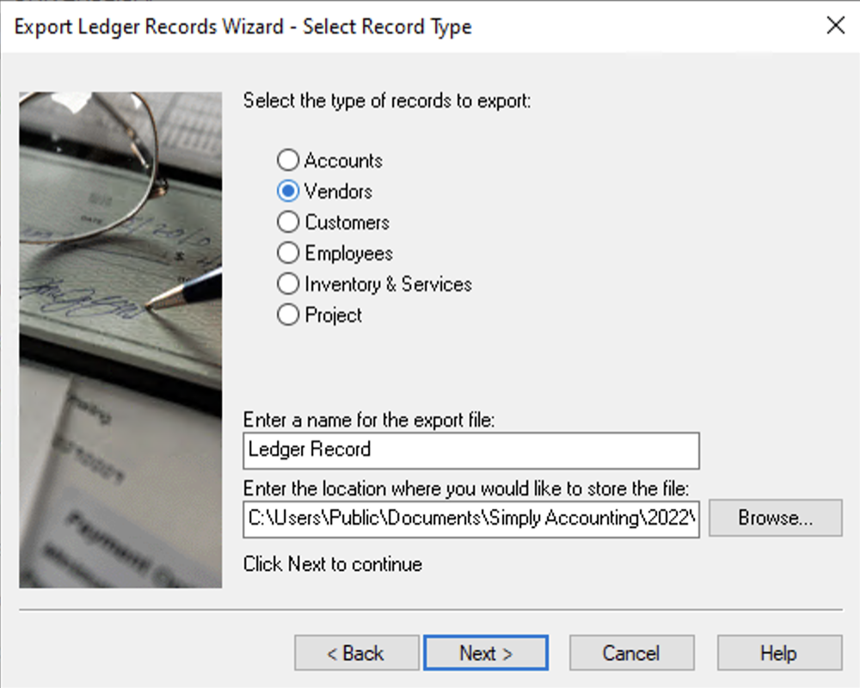Close the wizard with the X button
The width and height of the screenshot is (860, 688).
coord(835,26)
